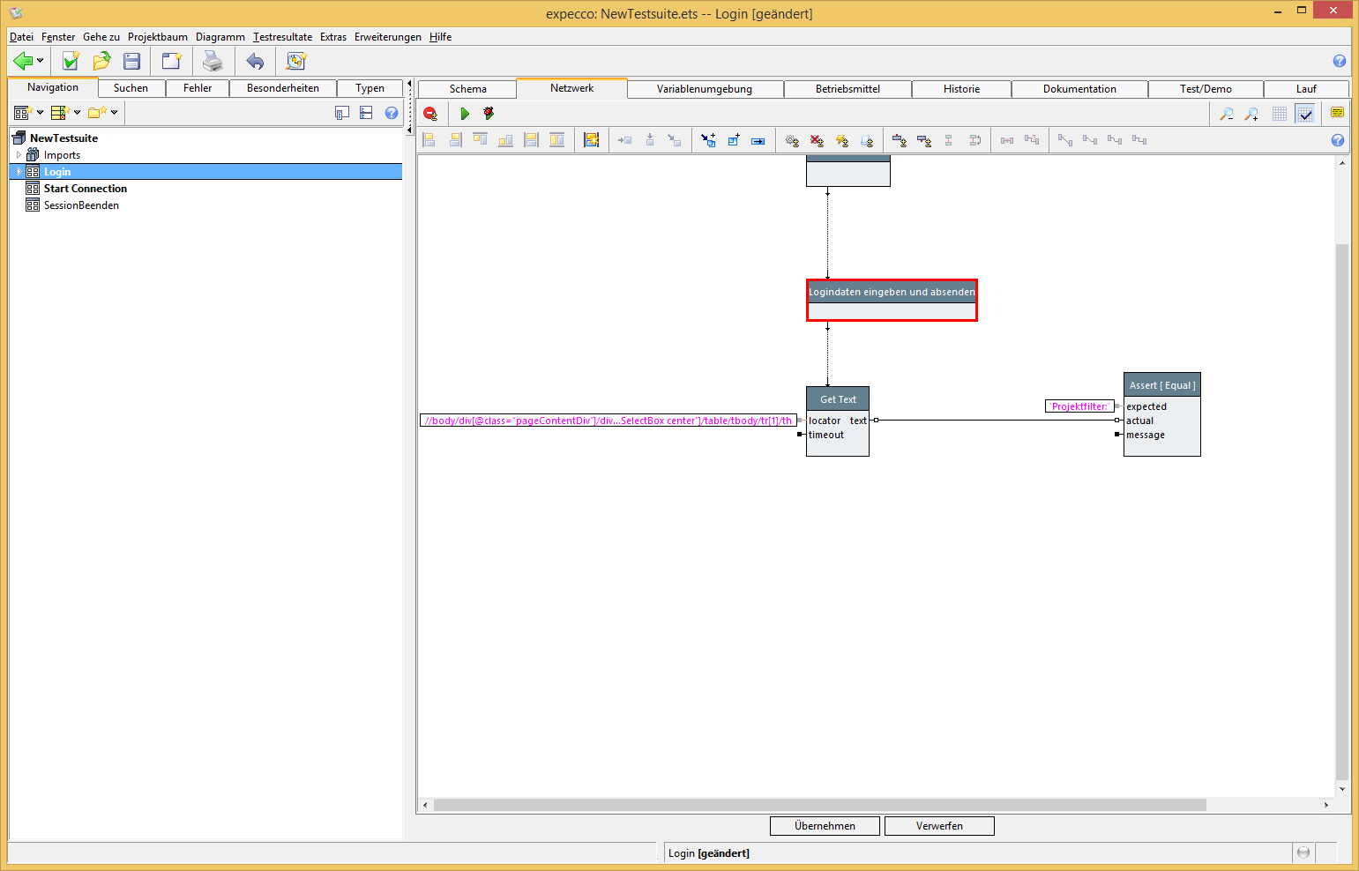Click the blue undo arrow icon
The height and width of the screenshot is (871, 1359).
click(255, 61)
